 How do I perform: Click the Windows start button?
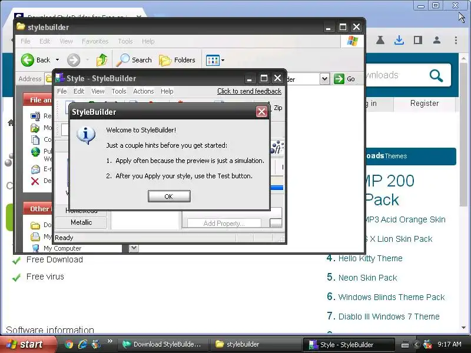click(x=27, y=344)
